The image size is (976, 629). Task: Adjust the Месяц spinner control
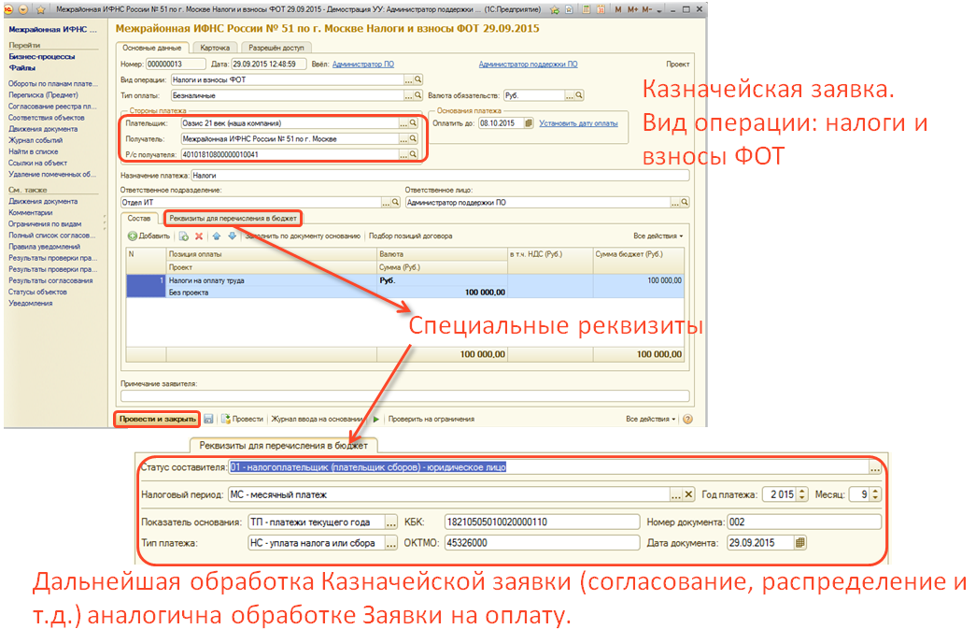click(875, 494)
